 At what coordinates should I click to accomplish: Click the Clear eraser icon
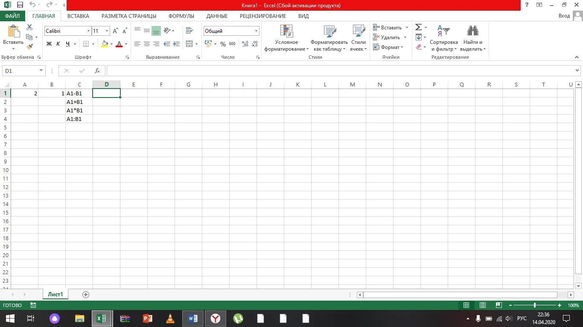(x=419, y=47)
